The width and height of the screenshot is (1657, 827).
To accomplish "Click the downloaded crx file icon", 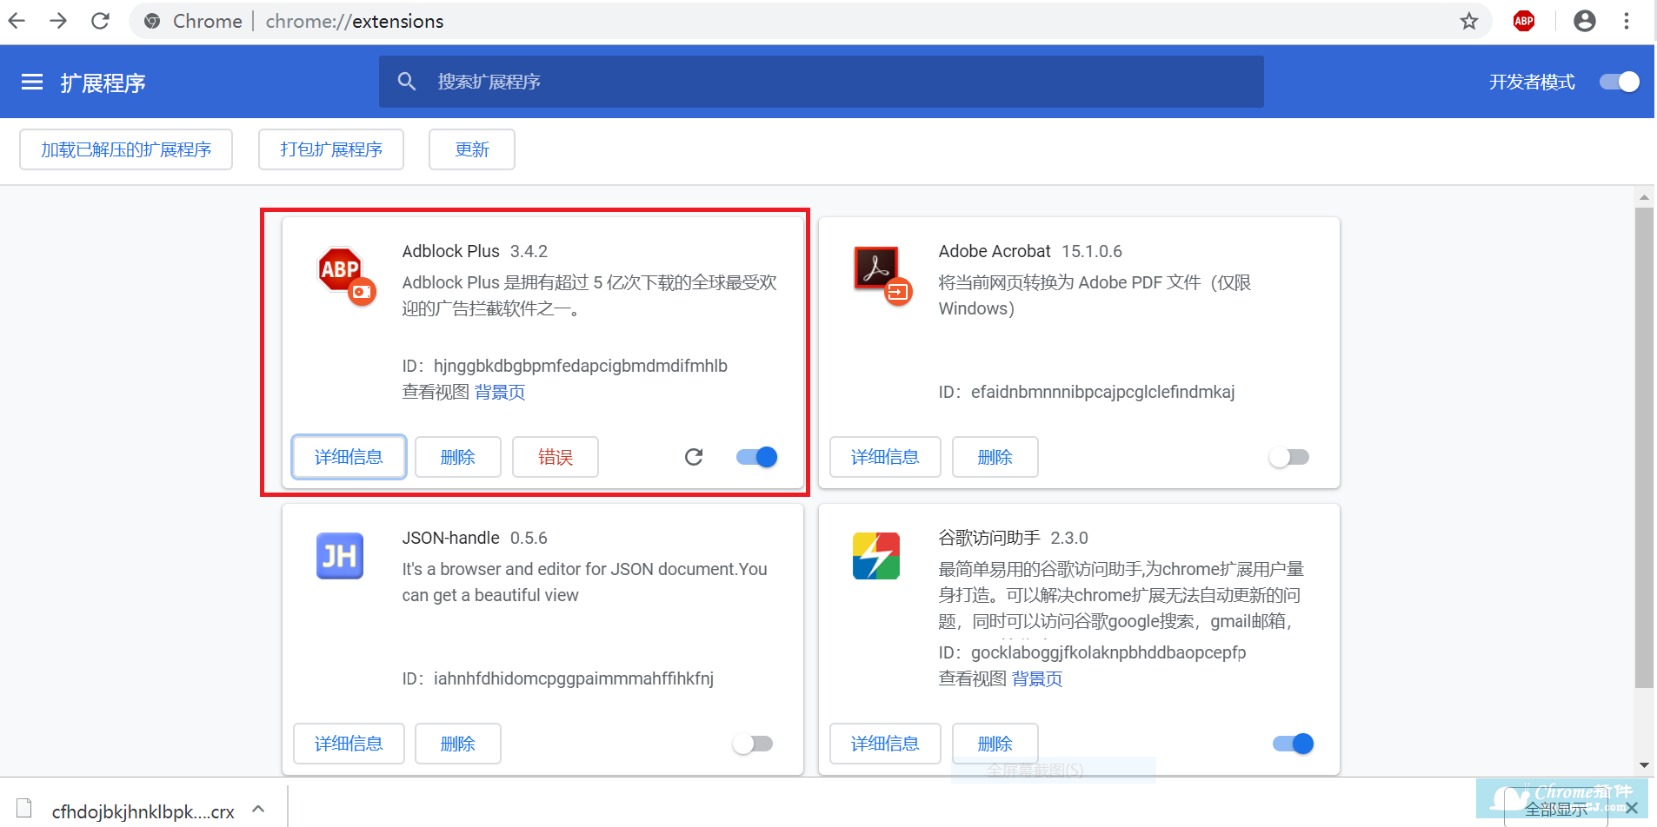I will tap(24, 809).
